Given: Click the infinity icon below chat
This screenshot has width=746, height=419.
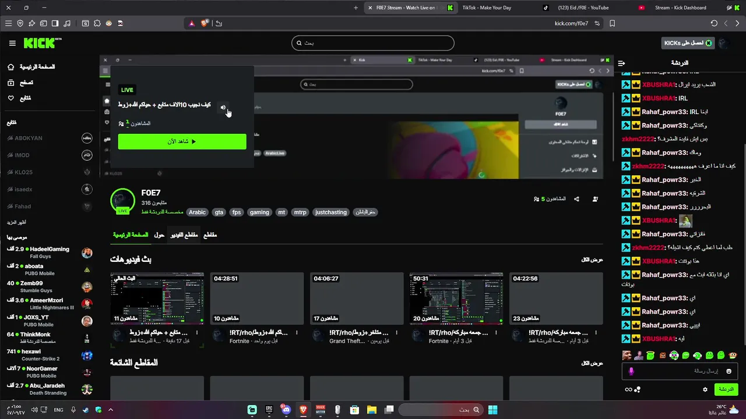Looking at the screenshot, I should pyautogui.click(x=628, y=389).
